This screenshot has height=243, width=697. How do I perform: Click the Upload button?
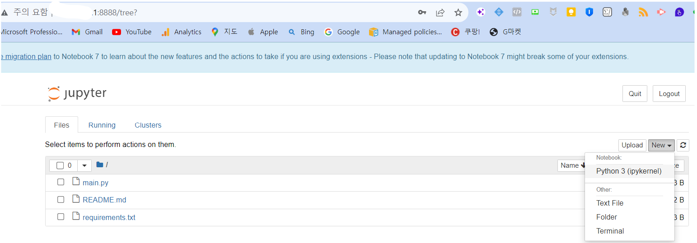[632, 145]
